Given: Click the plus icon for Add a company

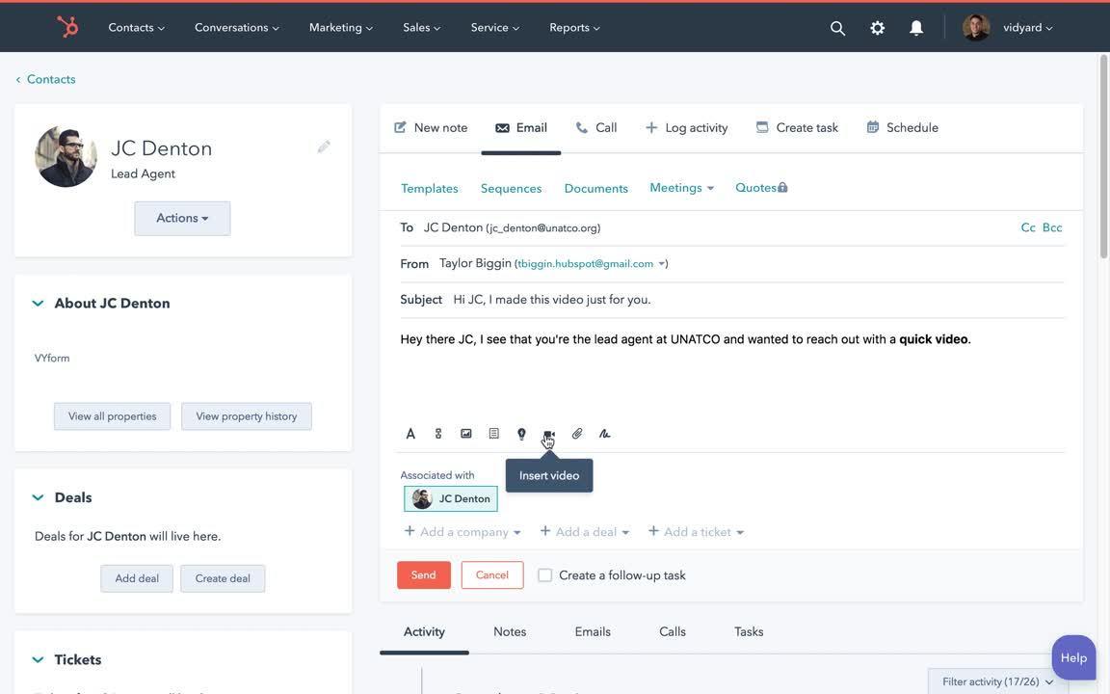Looking at the screenshot, I should [x=410, y=531].
